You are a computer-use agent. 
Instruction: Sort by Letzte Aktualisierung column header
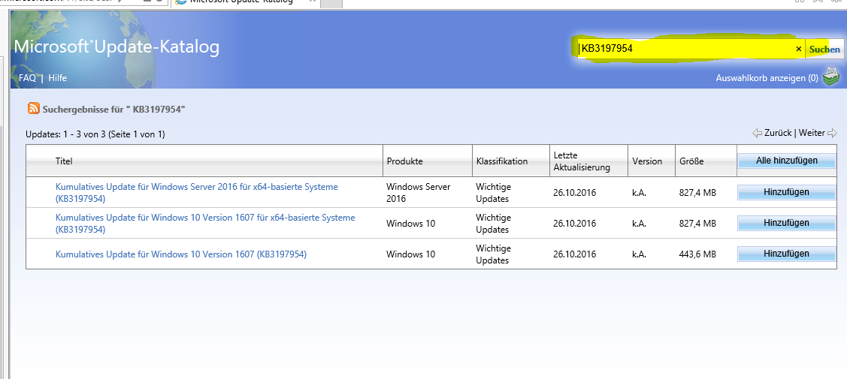(x=581, y=161)
